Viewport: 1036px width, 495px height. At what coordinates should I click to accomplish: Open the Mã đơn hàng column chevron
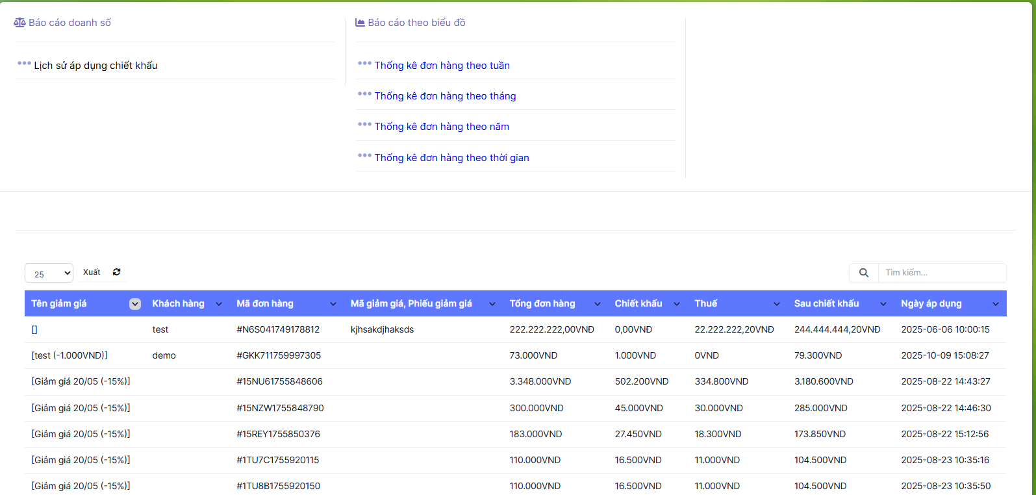(333, 304)
